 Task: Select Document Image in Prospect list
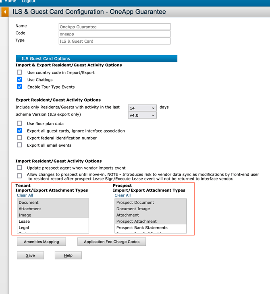[x=151, y=209]
